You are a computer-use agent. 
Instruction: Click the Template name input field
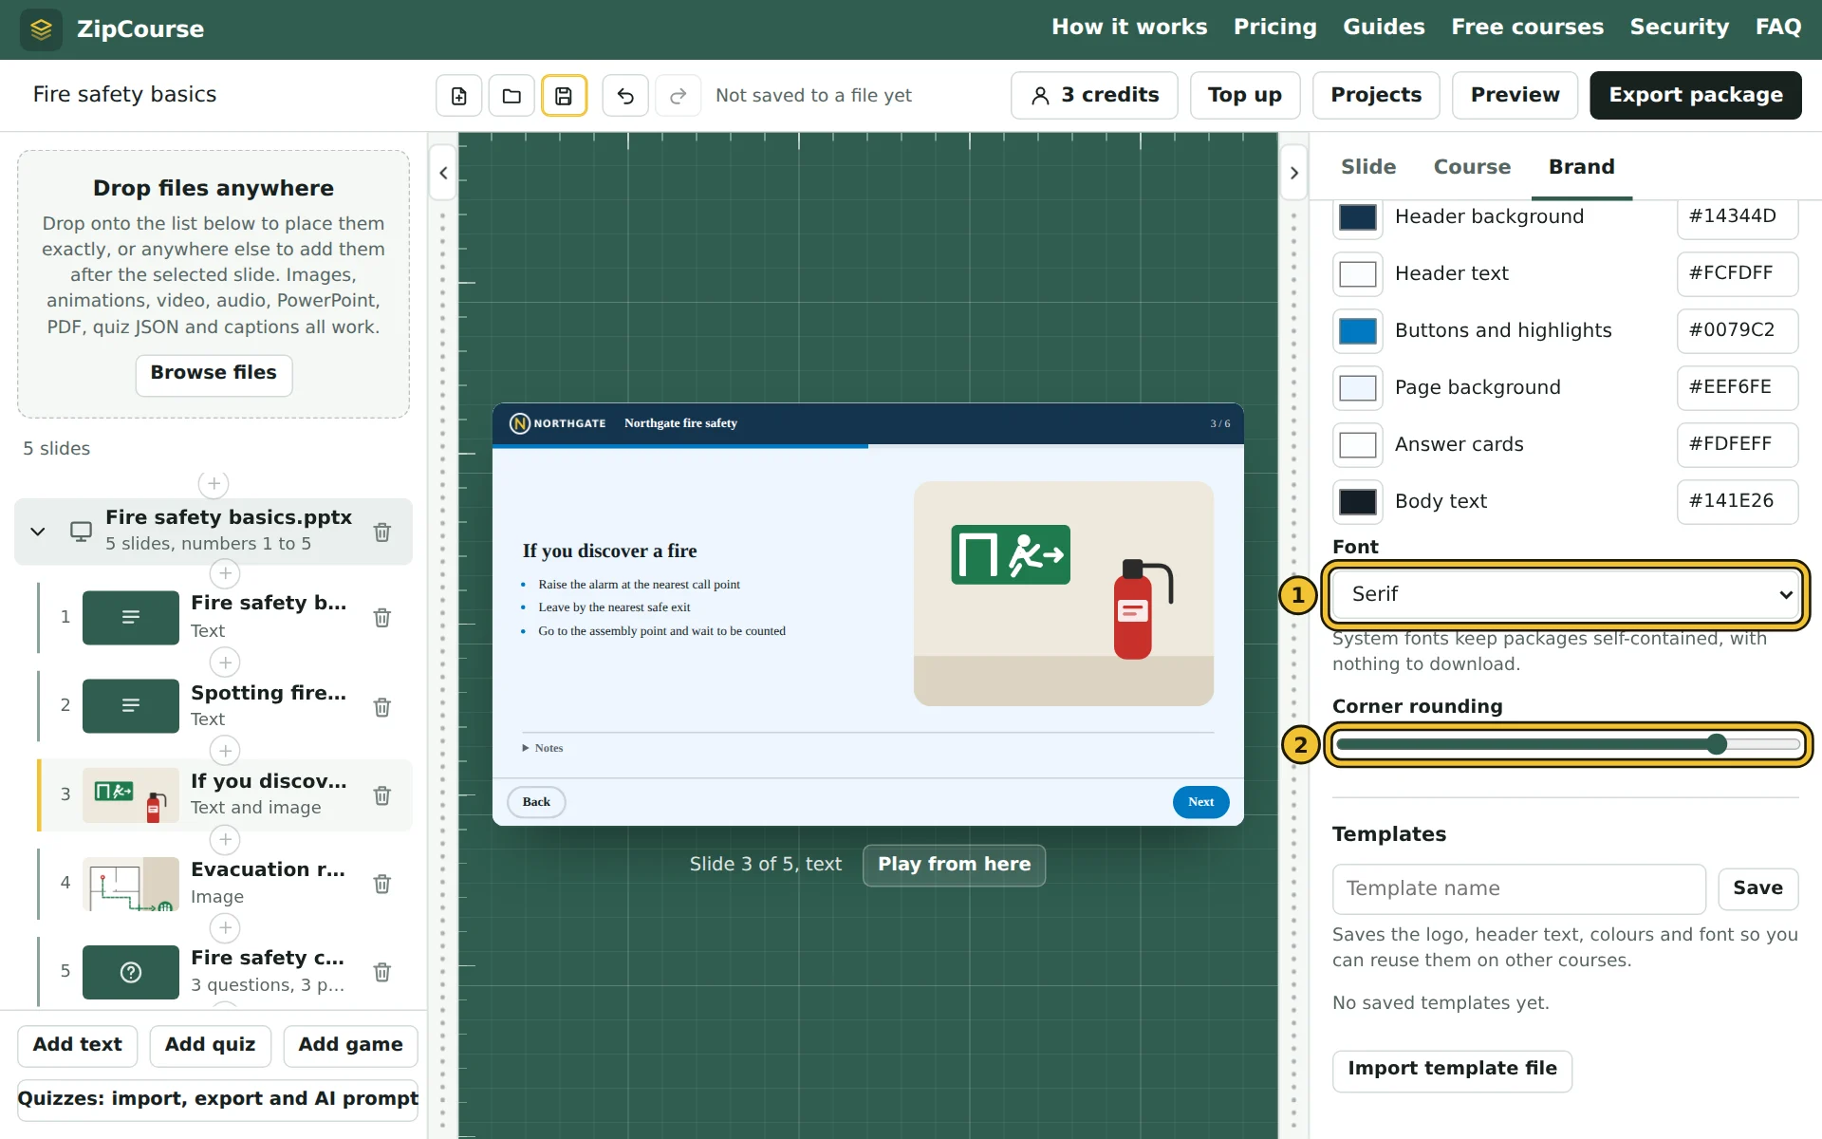tap(1518, 889)
